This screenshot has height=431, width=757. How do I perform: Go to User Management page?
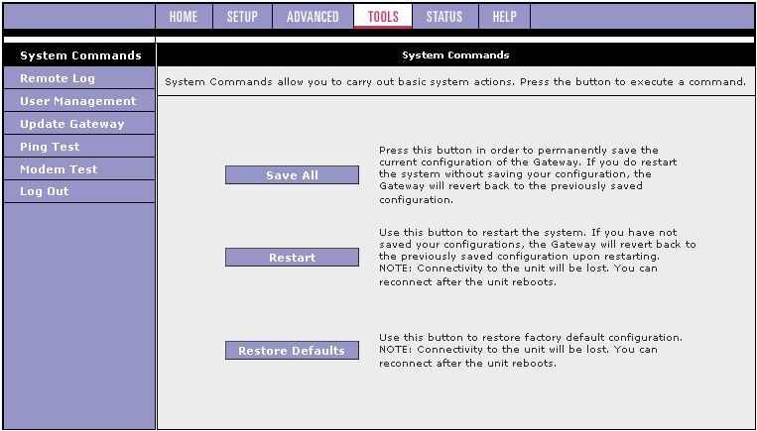tap(79, 101)
